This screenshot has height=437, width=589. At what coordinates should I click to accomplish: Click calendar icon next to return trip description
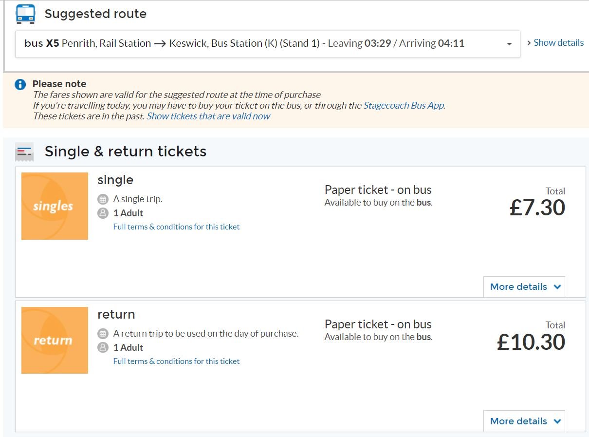point(103,334)
